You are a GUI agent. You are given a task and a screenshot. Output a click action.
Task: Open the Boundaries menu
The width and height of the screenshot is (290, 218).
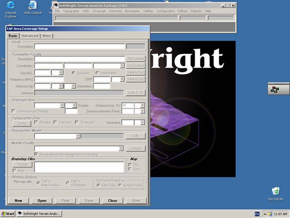coord(133,11)
